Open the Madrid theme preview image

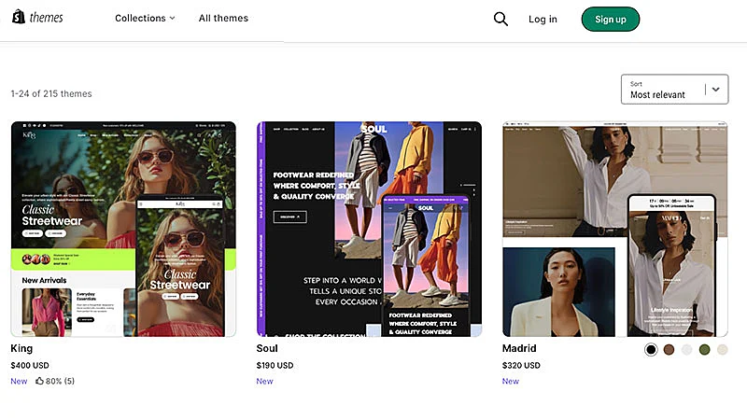[x=614, y=229]
